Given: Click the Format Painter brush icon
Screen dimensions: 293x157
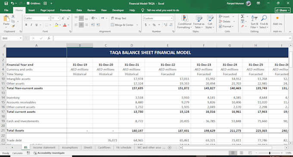Looking at the screenshot, I should (13, 26).
